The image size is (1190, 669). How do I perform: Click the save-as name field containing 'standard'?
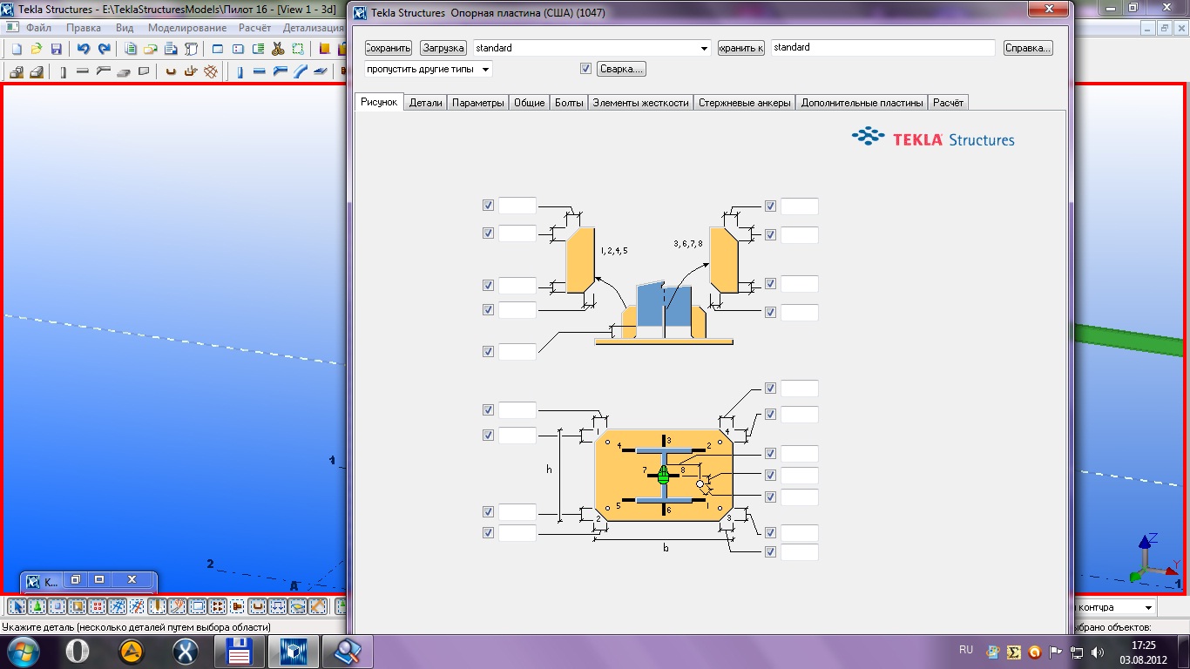[x=882, y=49]
